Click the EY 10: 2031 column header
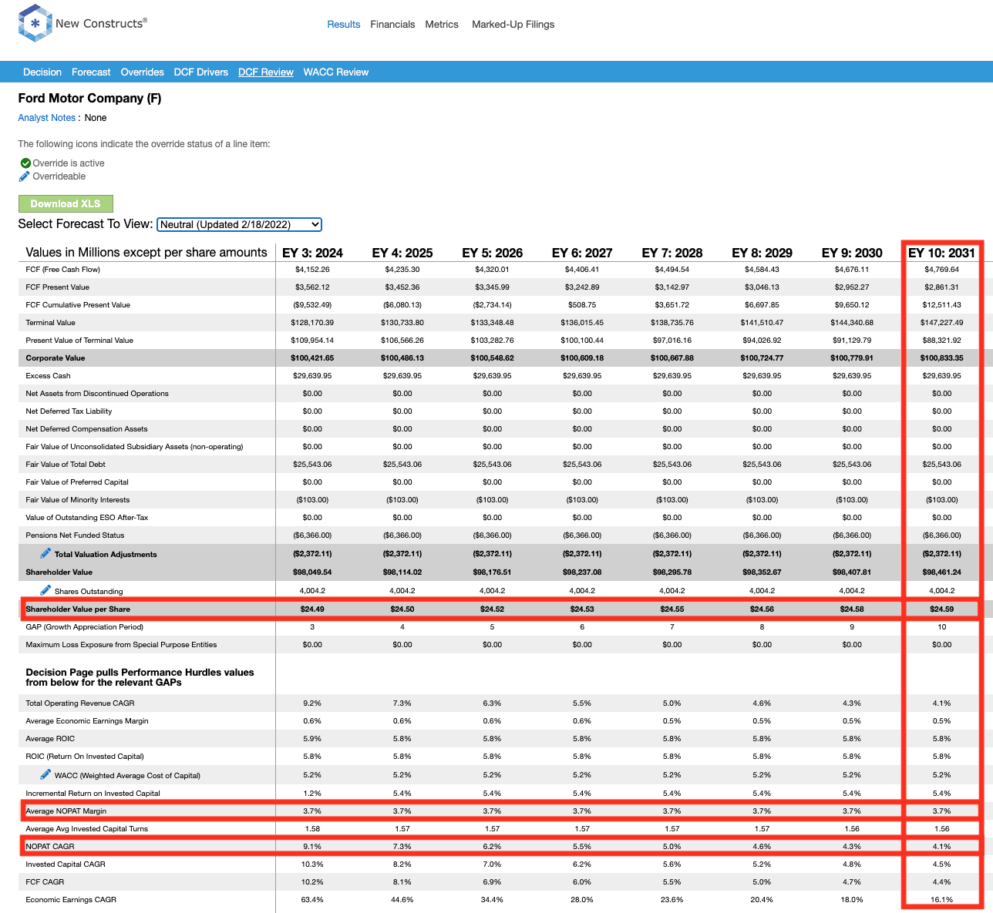 pyautogui.click(x=941, y=253)
